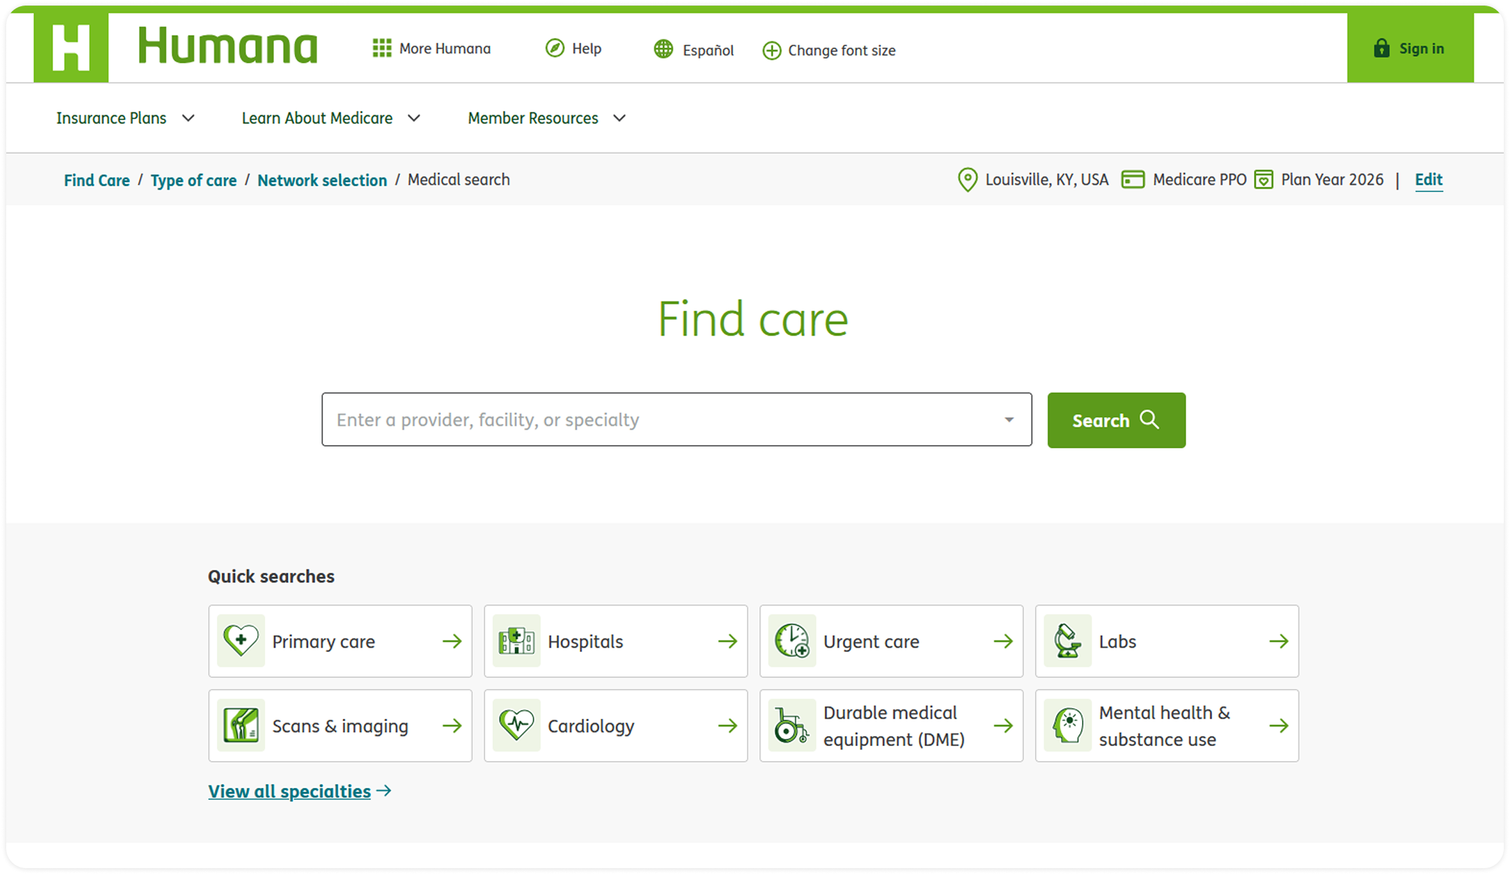Click the card icon beside Medicare PPO
Viewport: 1510px width, 875px height.
(1132, 180)
